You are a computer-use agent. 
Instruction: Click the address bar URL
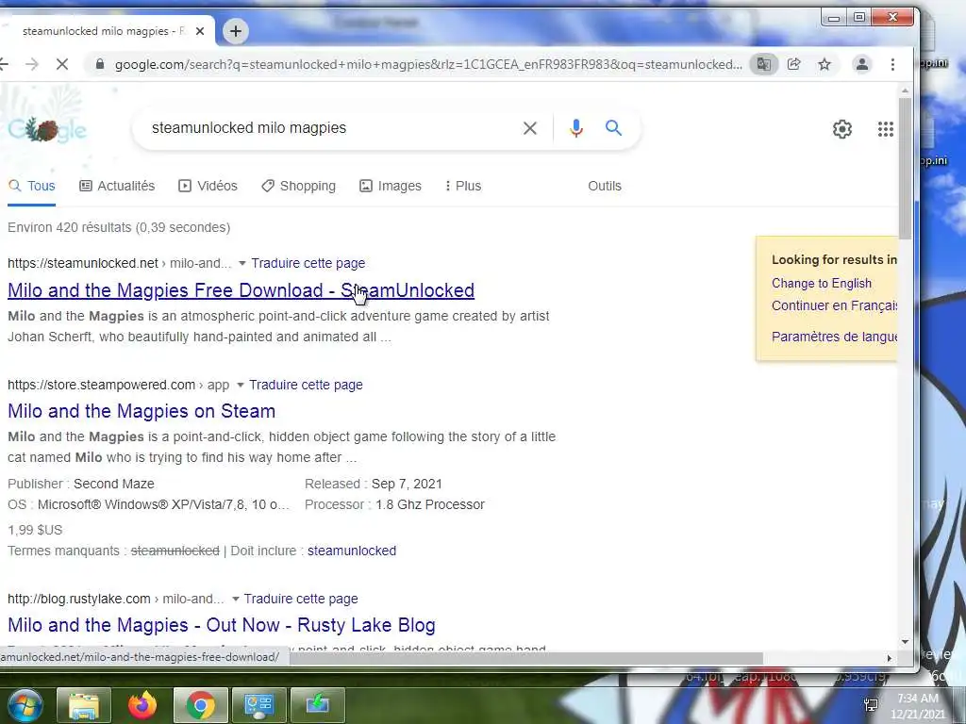point(428,65)
